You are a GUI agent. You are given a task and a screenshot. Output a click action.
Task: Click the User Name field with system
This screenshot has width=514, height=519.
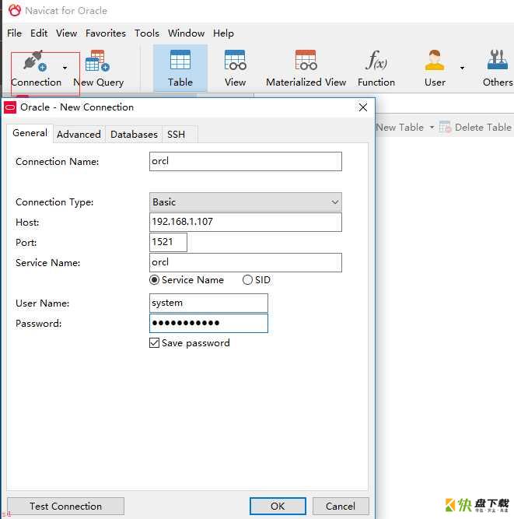click(x=208, y=303)
